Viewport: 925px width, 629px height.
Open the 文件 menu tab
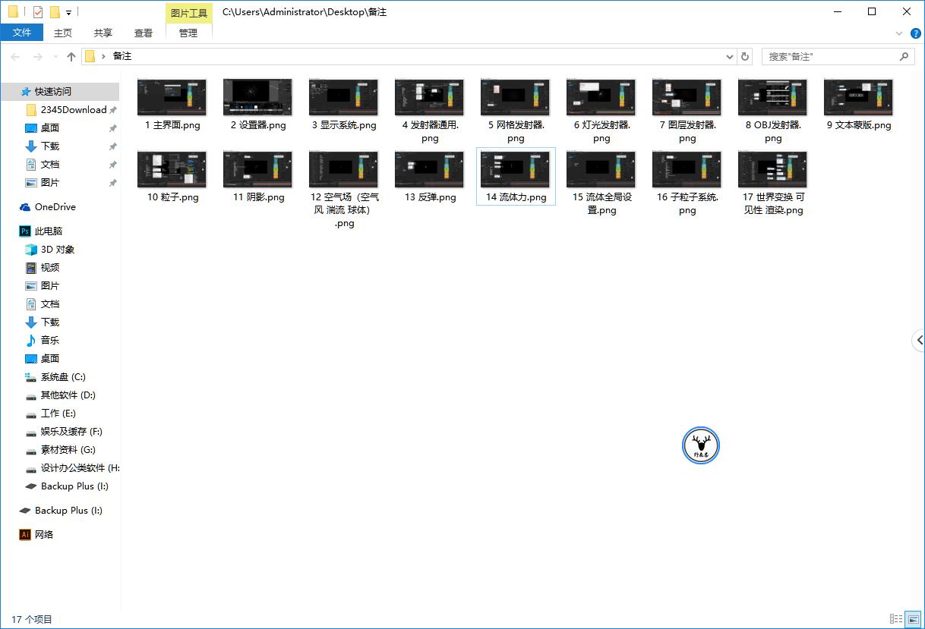(x=22, y=33)
